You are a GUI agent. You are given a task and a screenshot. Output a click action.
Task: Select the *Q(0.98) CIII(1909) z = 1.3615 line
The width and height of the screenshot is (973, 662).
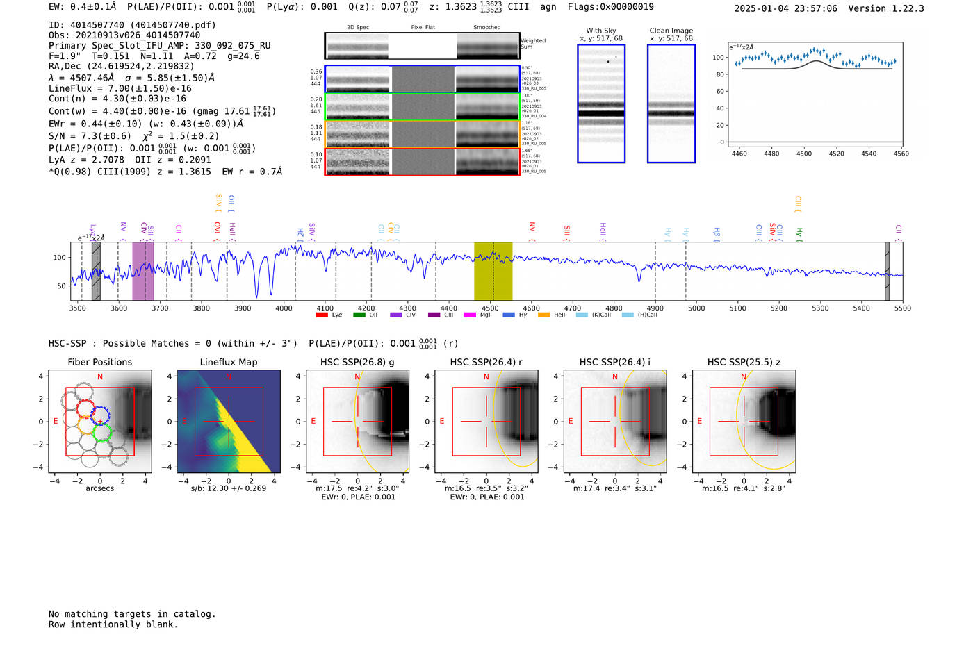coord(165,172)
